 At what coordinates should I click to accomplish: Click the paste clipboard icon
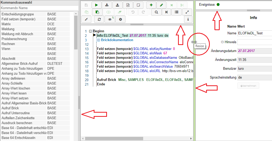pos(97,12)
